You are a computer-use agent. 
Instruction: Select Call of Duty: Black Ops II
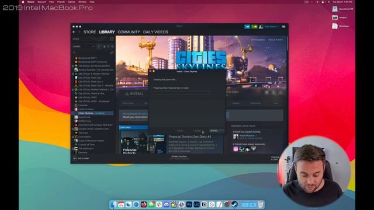pyautogui.click(x=91, y=82)
